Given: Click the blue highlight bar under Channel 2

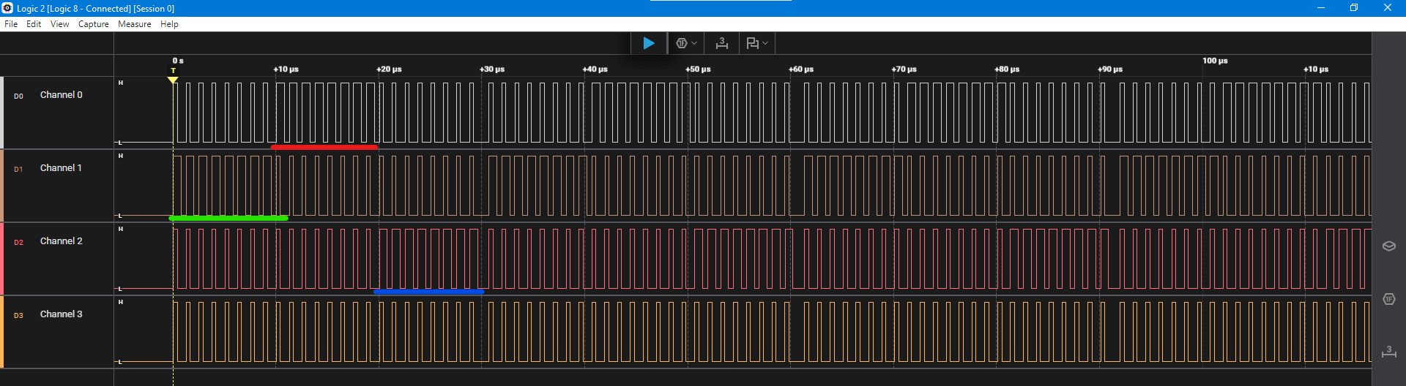Looking at the screenshot, I should coord(428,291).
